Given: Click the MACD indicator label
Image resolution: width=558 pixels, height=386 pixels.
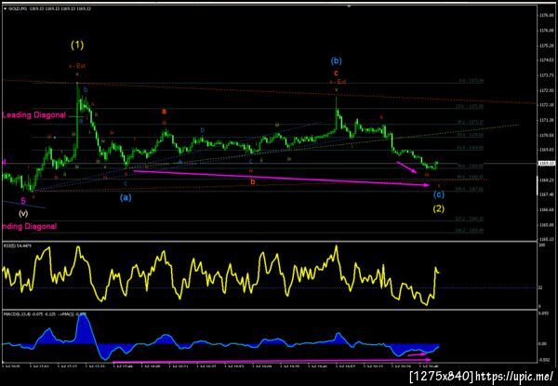Looking at the screenshot, I should click(45, 314).
